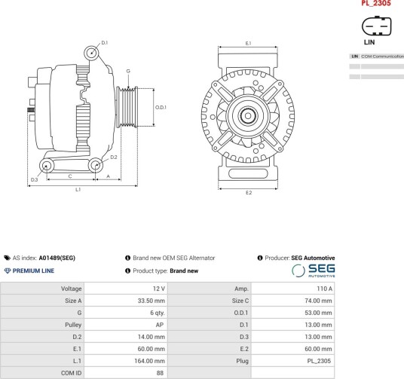Click the E.1 dimension label above front view

pos(248,43)
